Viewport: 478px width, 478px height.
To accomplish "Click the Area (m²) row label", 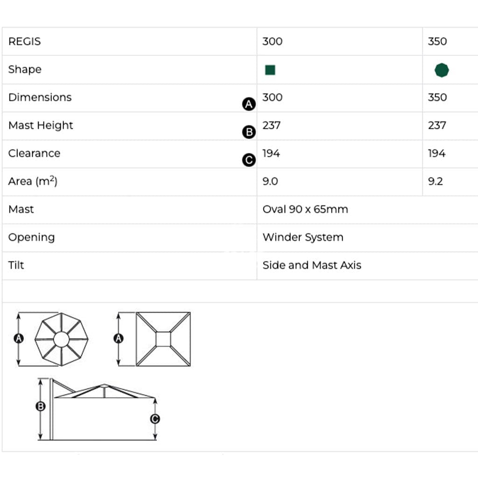I will 33,182.
